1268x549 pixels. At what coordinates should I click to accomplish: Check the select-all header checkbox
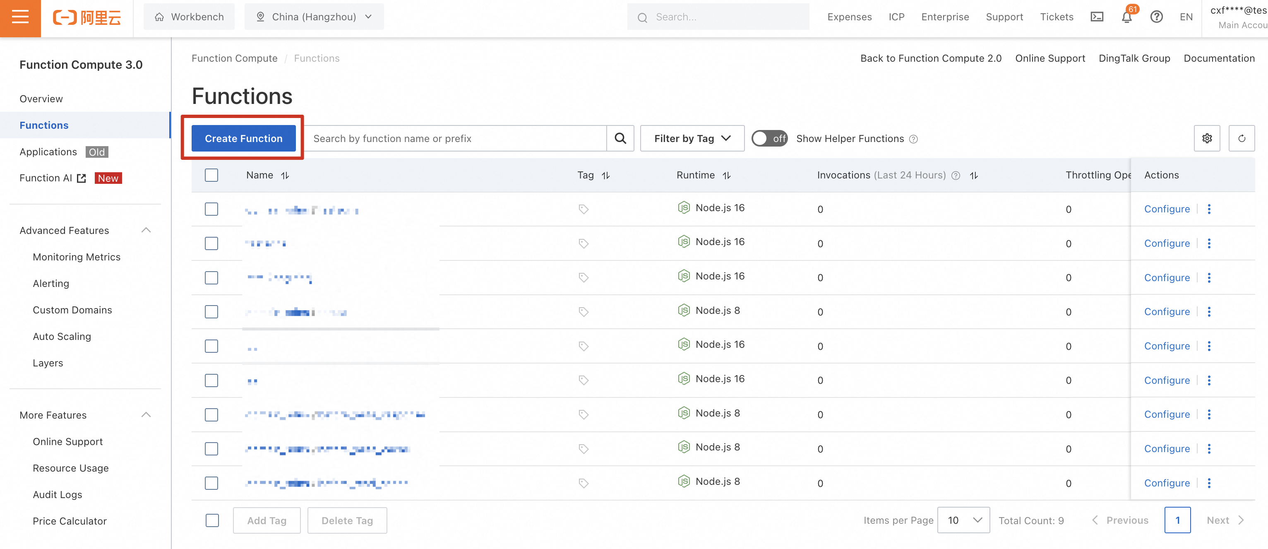[x=211, y=175]
